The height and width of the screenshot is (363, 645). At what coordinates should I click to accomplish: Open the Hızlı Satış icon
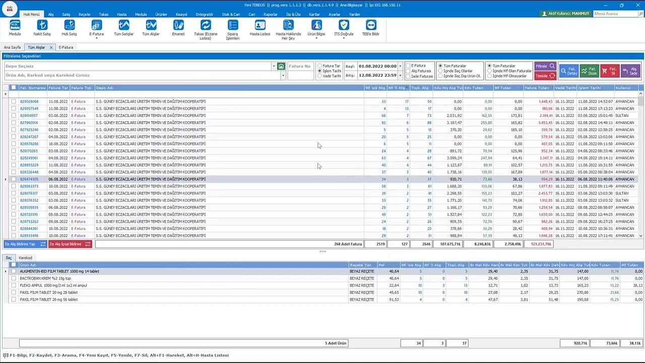pos(70,28)
